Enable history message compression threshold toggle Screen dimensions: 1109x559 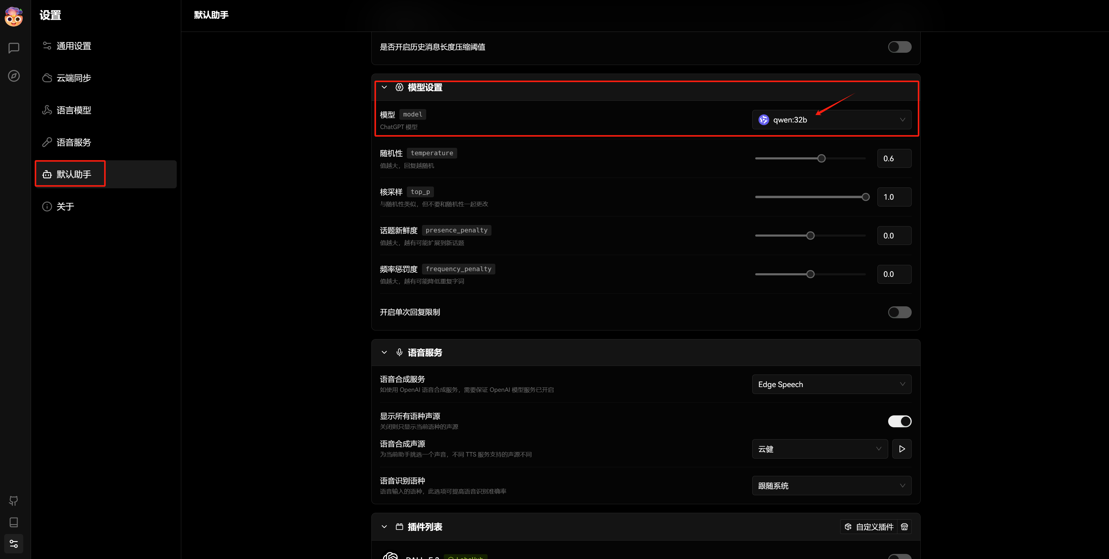[x=899, y=47]
